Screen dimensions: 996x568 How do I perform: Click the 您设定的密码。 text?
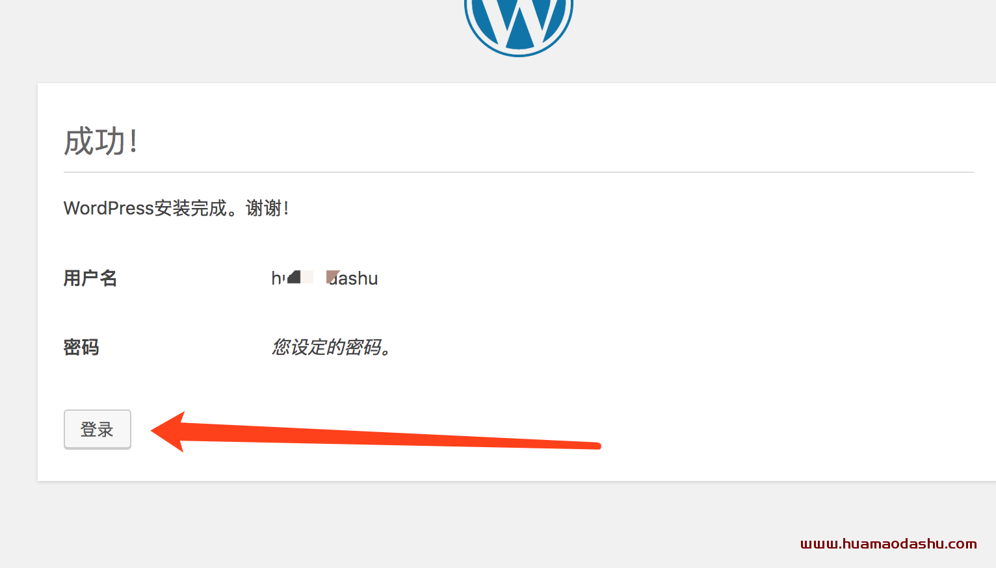click(x=330, y=347)
